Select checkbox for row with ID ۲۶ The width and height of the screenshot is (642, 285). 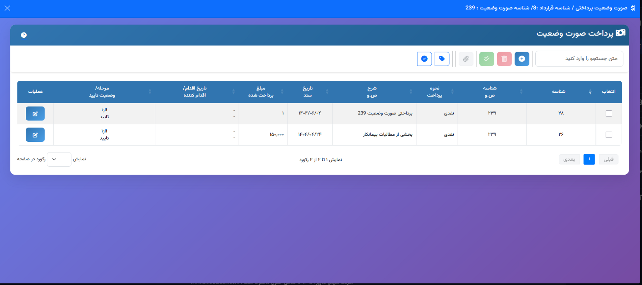[x=609, y=135]
